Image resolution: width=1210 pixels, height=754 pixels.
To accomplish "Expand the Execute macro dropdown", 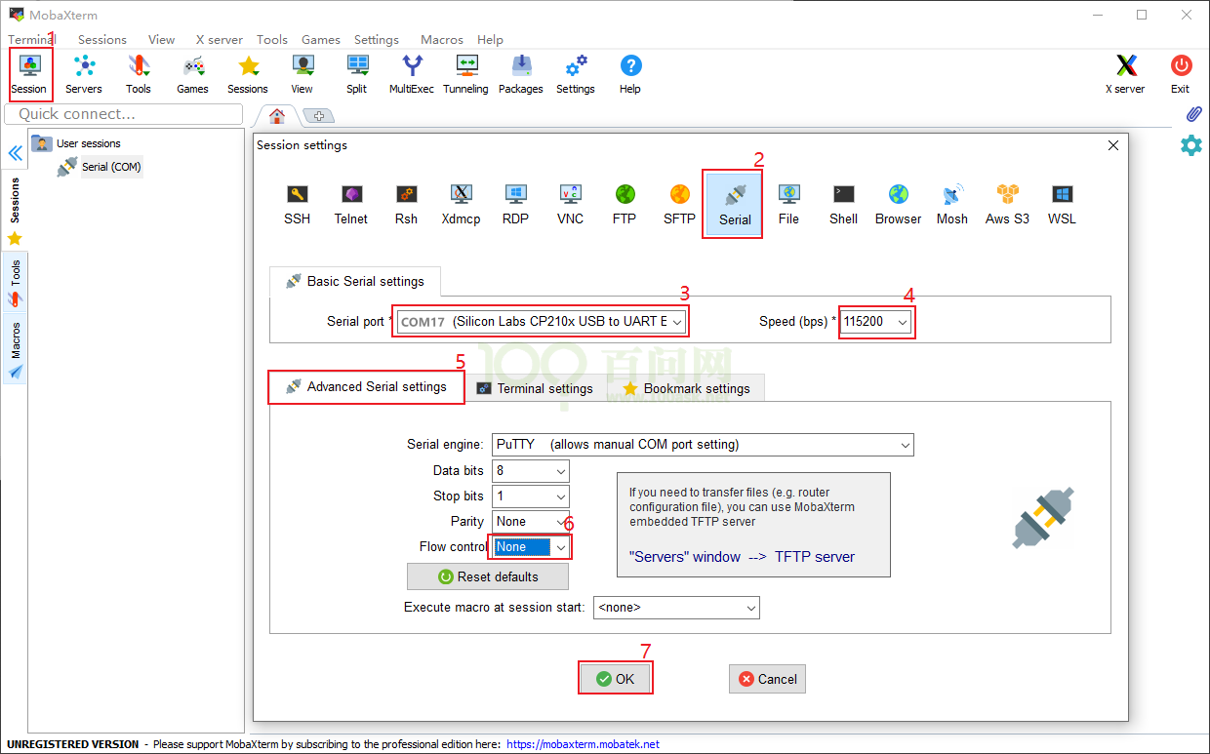I will click(676, 608).
